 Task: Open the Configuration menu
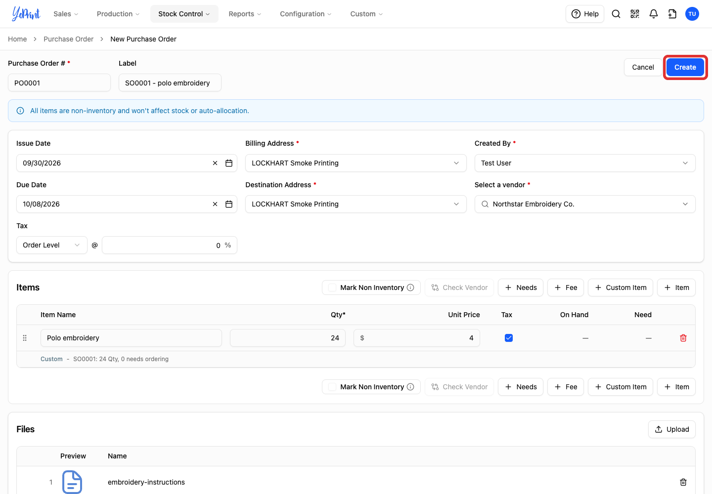(306, 14)
